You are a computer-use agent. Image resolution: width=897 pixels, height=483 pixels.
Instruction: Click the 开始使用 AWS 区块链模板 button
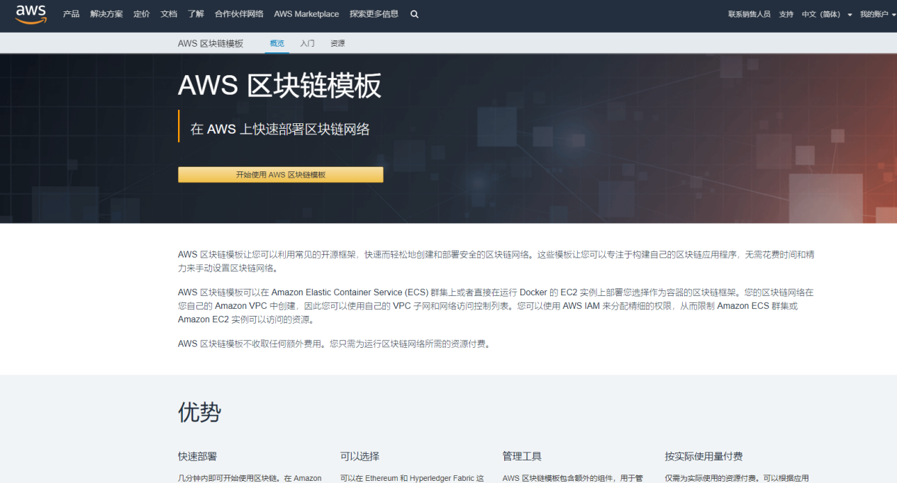pos(281,174)
